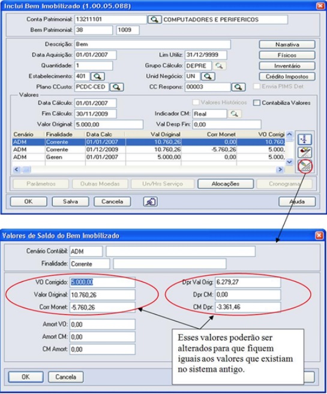Open the Físicos button
This screenshot has height=394, width=327.
287,55
